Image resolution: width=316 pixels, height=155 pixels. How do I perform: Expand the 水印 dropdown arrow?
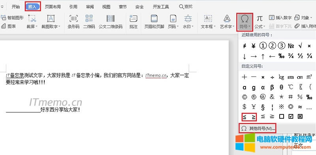192,26
